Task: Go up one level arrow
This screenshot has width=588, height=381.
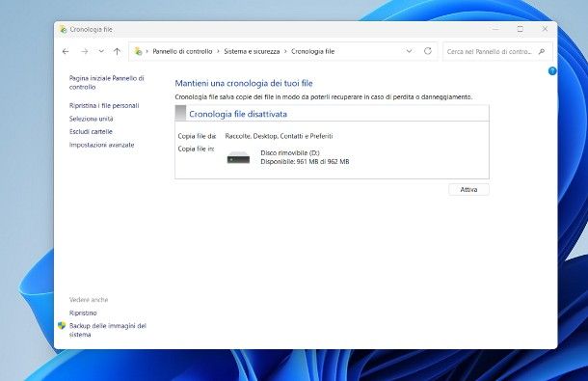Action: (x=117, y=51)
